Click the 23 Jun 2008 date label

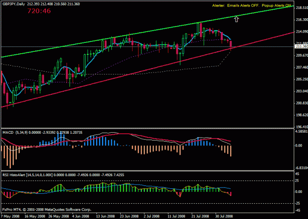(x=129, y=216)
